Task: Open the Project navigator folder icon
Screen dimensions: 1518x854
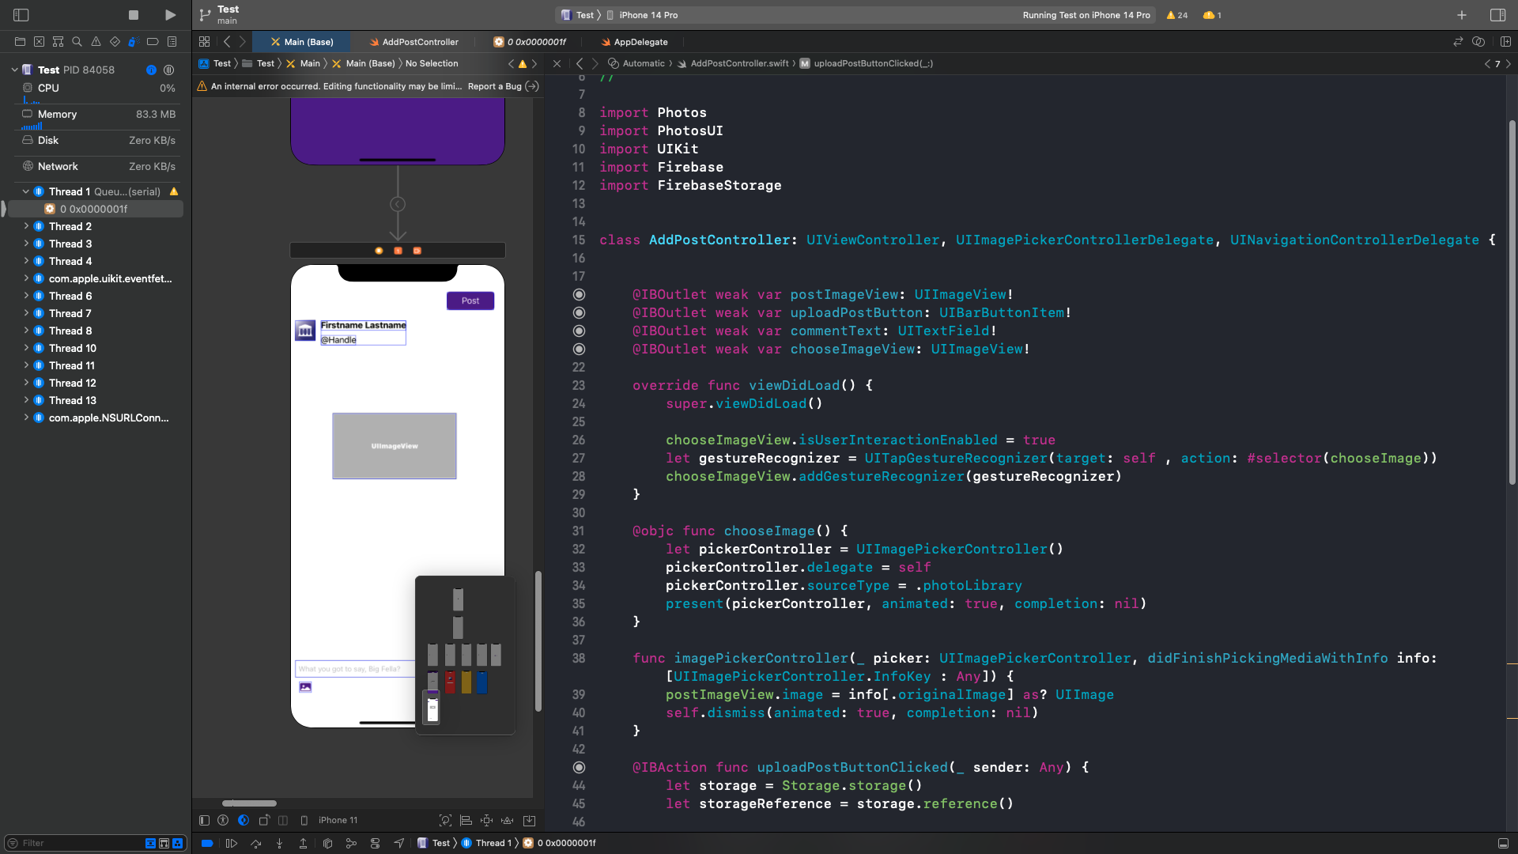Action: coord(20,42)
